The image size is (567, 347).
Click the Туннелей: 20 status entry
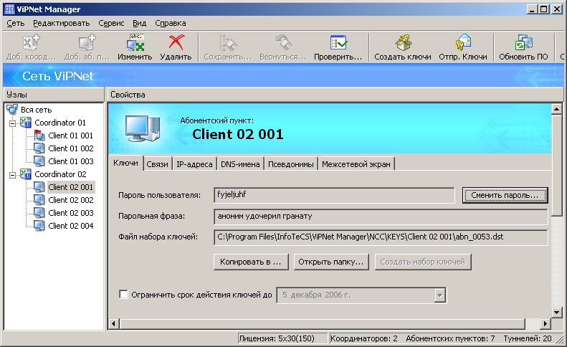pyautogui.click(x=528, y=338)
